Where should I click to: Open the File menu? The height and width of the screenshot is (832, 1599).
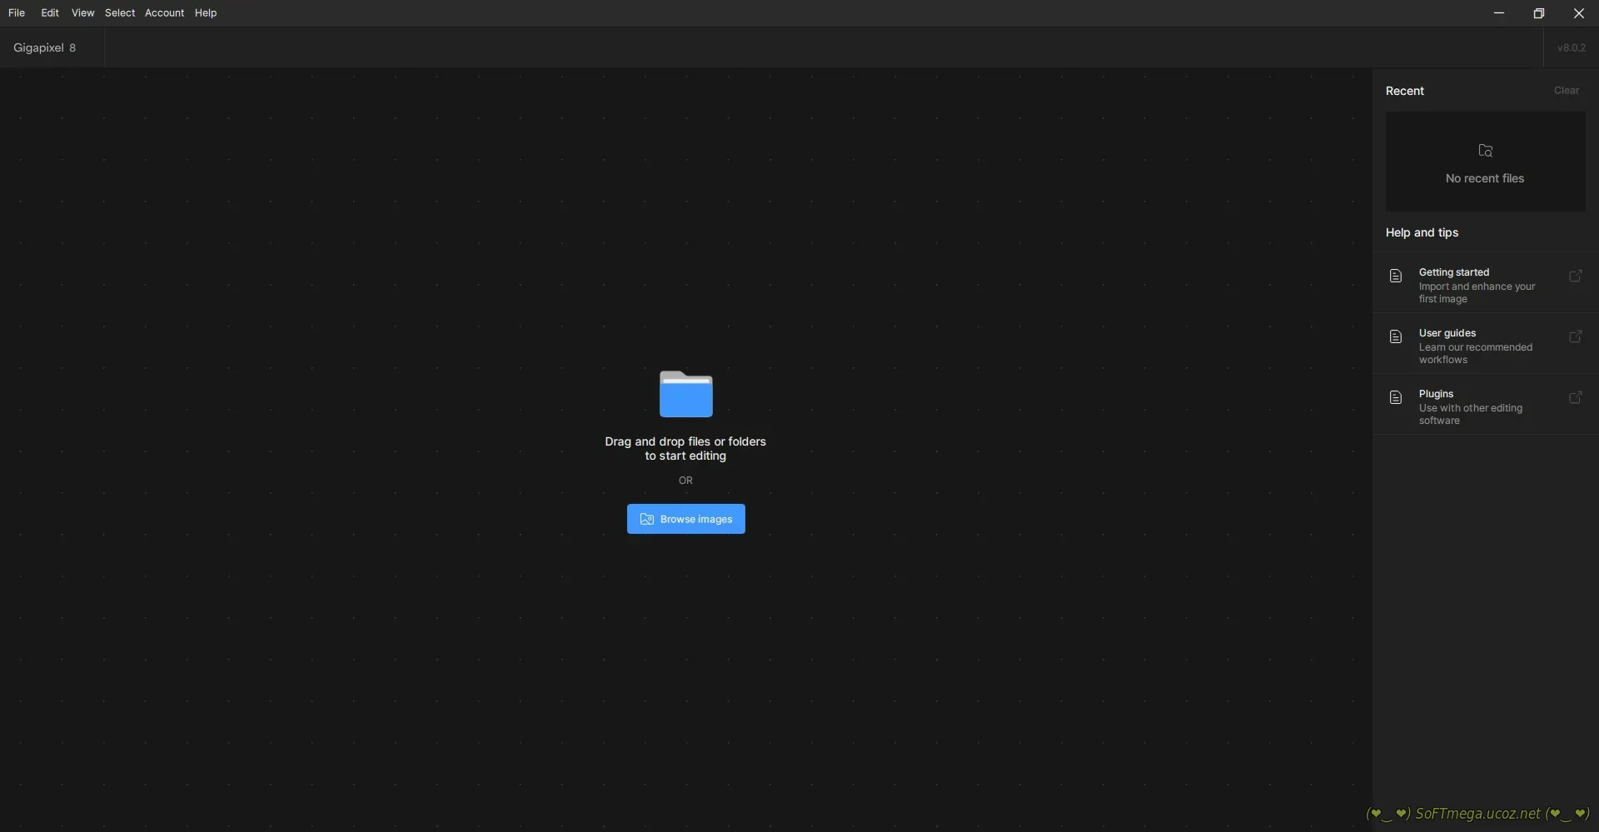17,12
